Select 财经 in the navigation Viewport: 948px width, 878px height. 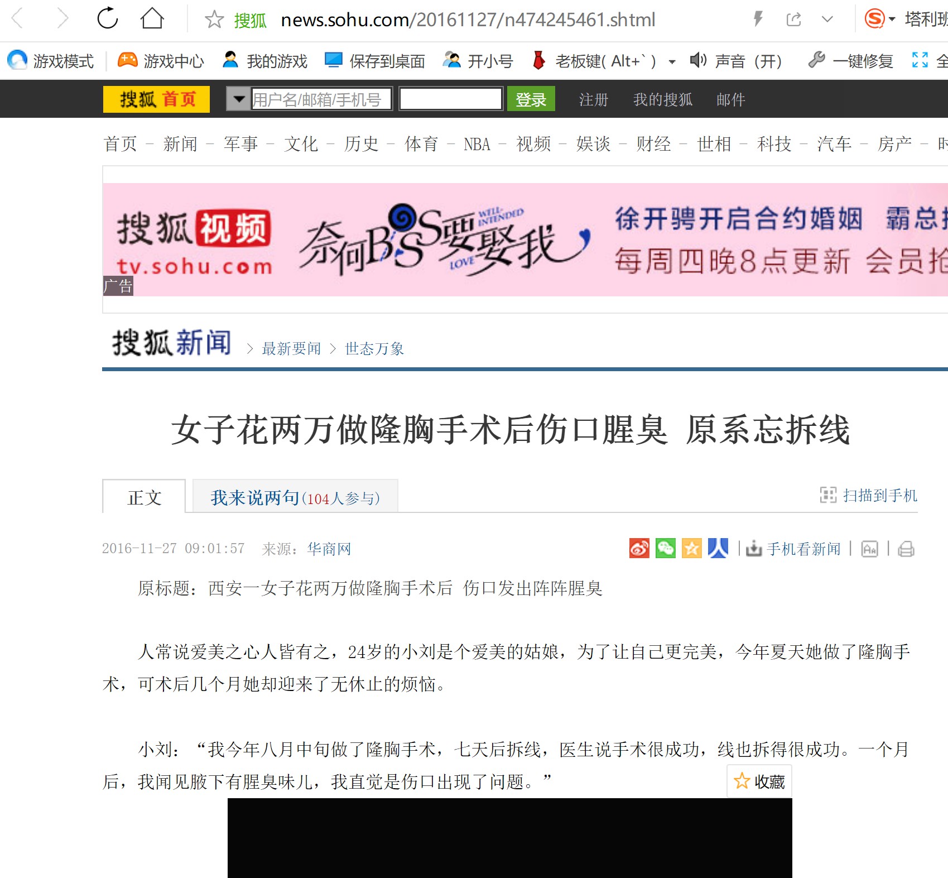pyautogui.click(x=654, y=144)
